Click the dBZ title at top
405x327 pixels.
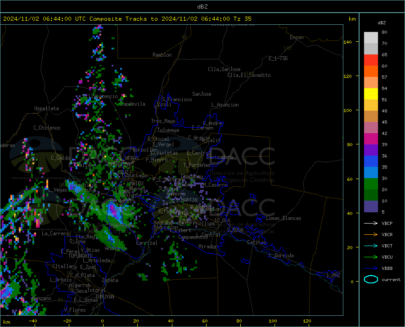click(202, 7)
